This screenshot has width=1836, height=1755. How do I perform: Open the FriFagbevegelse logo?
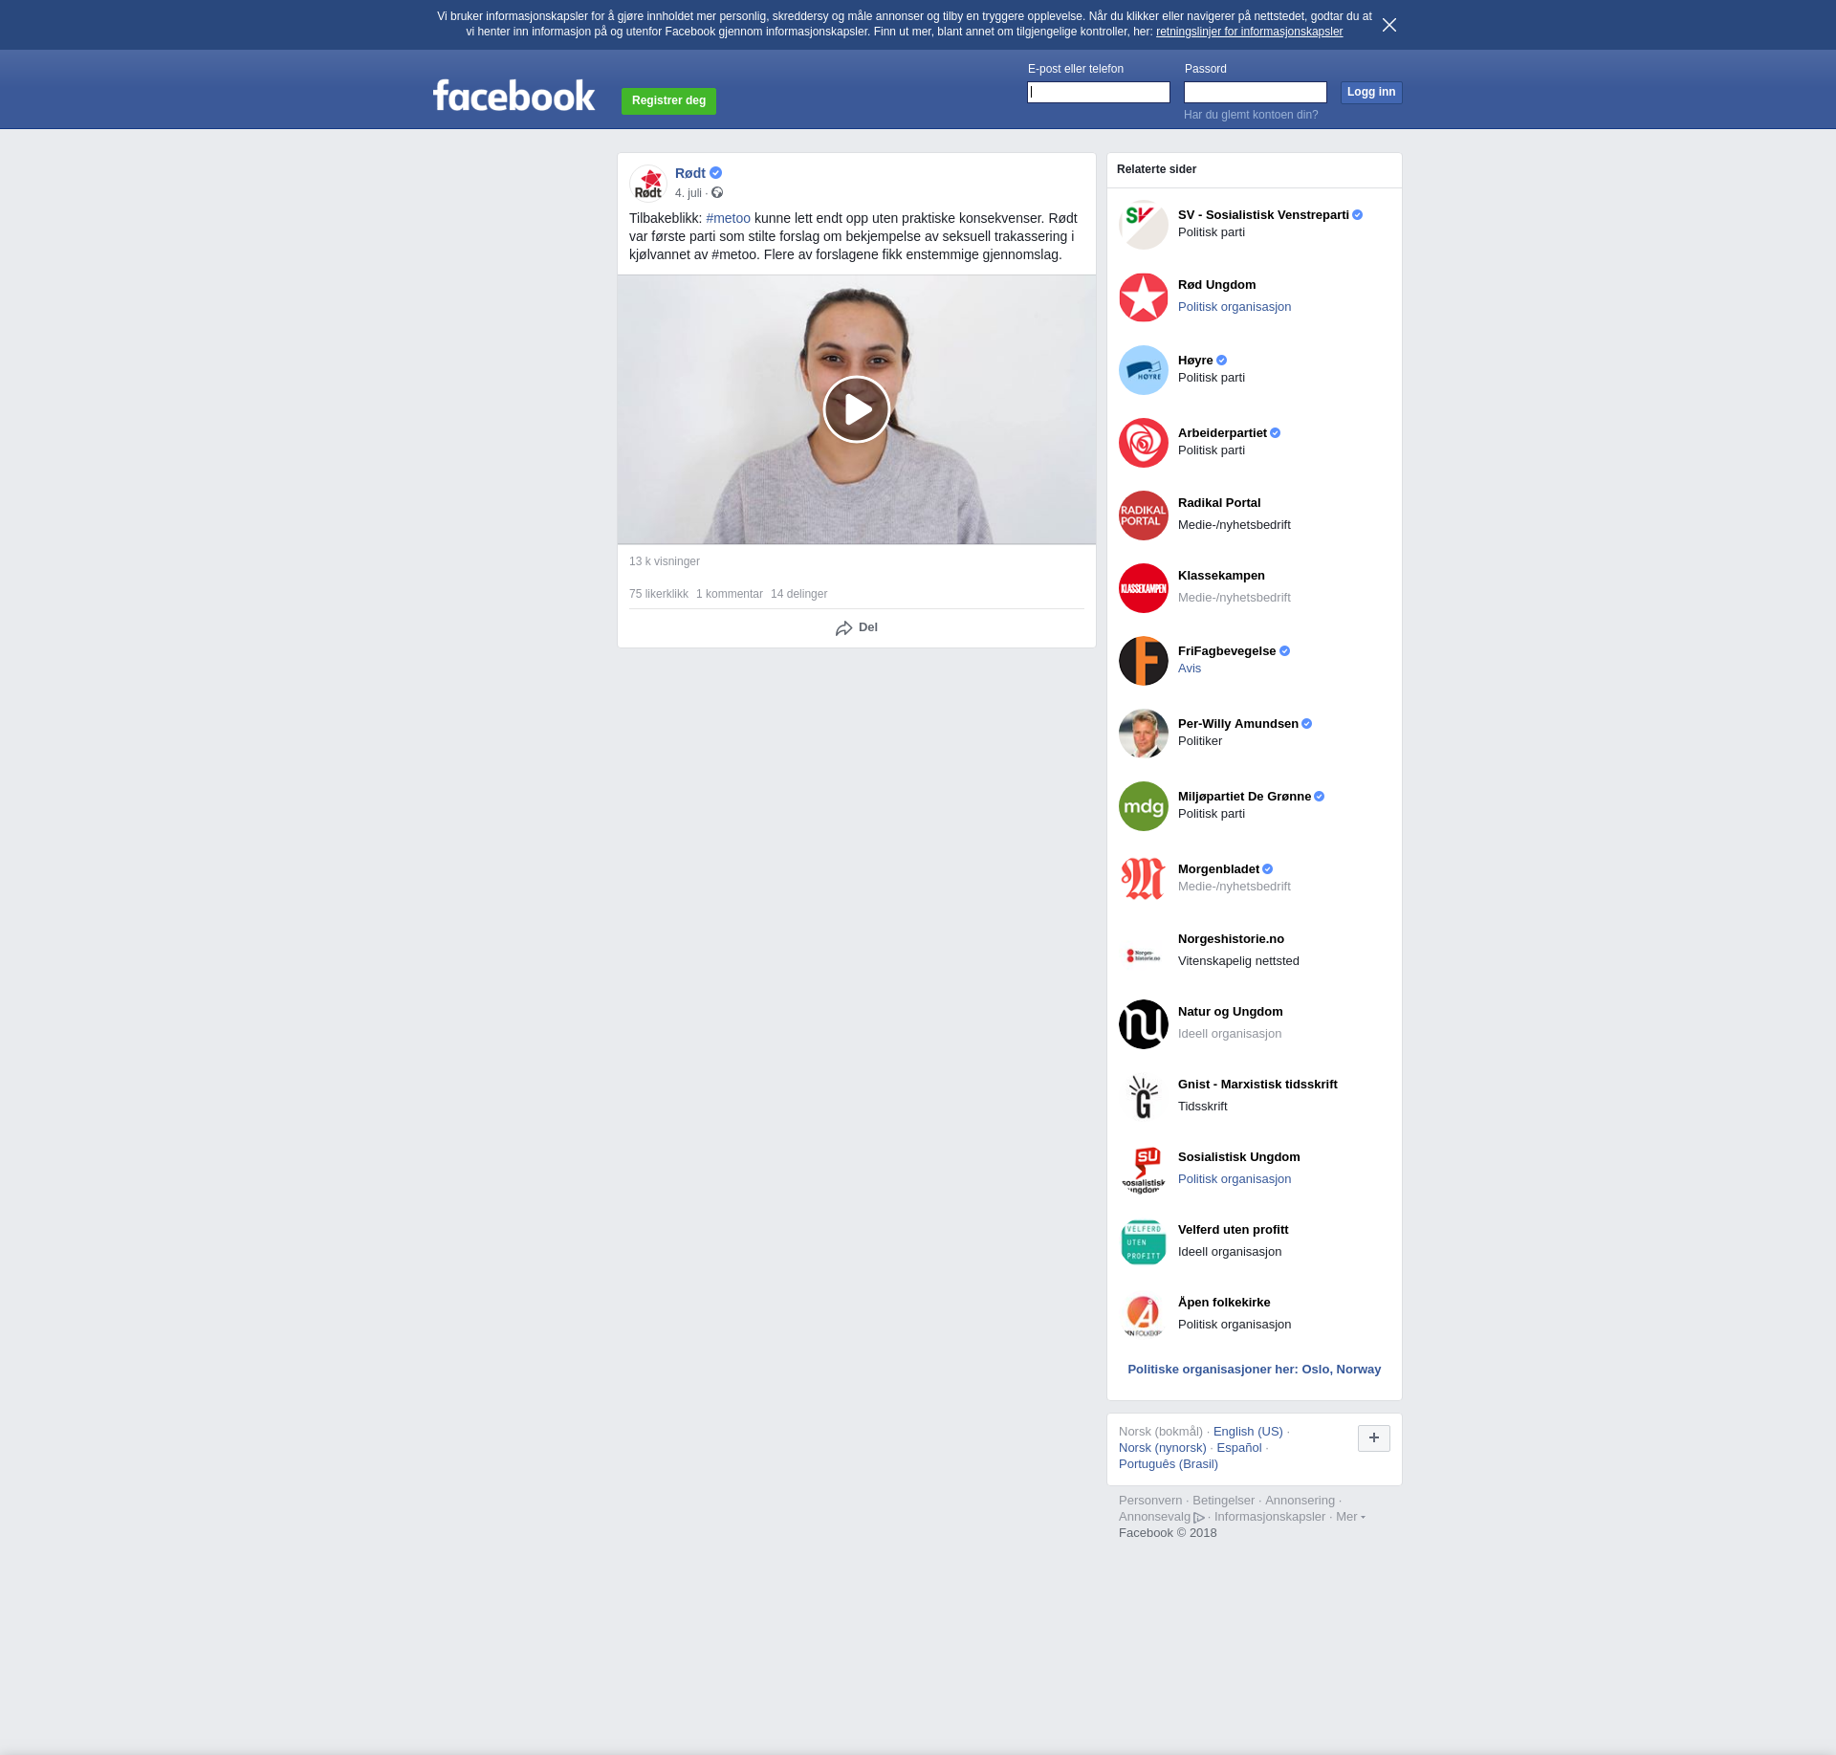tap(1144, 661)
